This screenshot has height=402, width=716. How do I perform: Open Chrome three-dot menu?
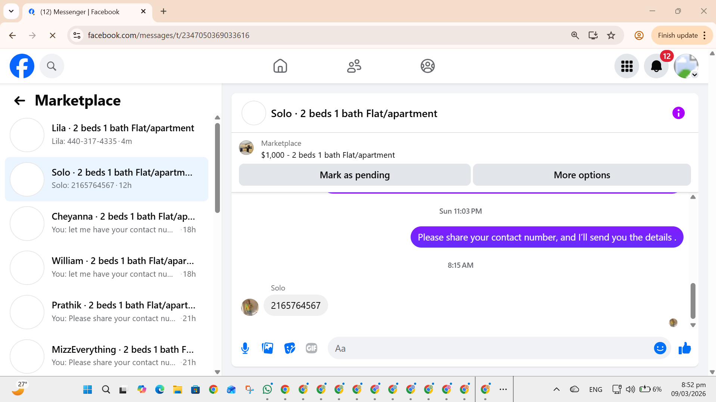coord(704,35)
